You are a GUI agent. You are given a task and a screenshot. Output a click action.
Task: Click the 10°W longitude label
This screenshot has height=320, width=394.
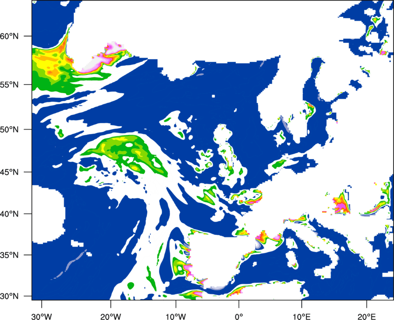[176, 317]
